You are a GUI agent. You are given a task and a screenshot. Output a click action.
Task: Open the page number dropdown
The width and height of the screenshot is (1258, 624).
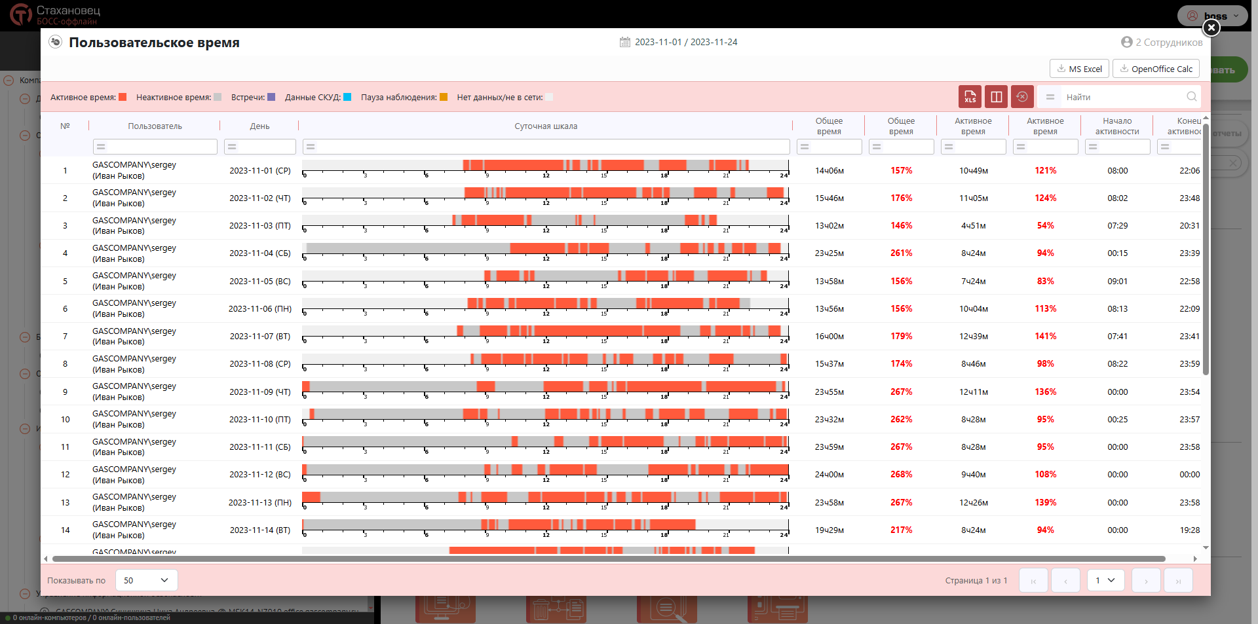point(1105,580)
